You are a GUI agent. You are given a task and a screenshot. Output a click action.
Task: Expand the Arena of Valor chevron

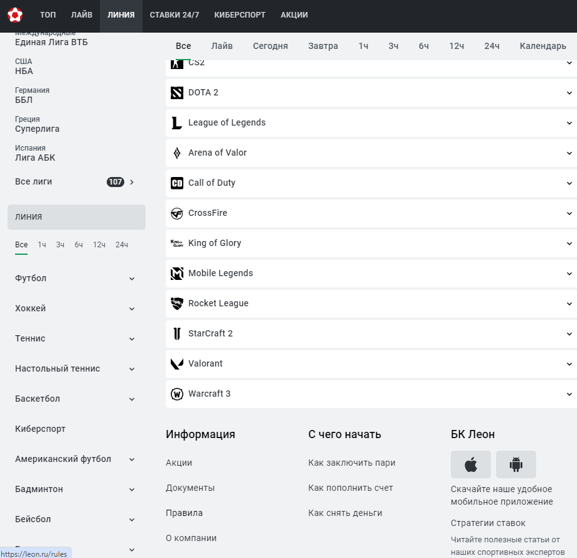(x=569, y=153)
